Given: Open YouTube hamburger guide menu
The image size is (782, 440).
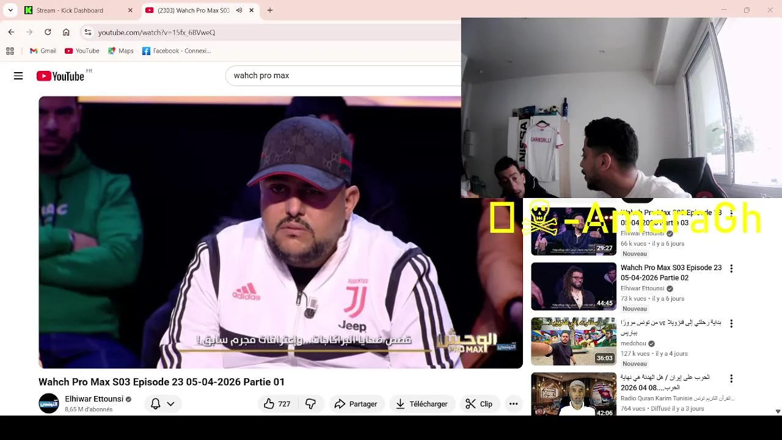Looking at the screenshot, I should coord(18,76).
